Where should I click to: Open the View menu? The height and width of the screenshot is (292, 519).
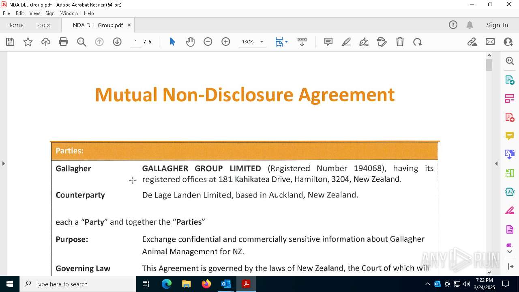(x=34, y=13)
